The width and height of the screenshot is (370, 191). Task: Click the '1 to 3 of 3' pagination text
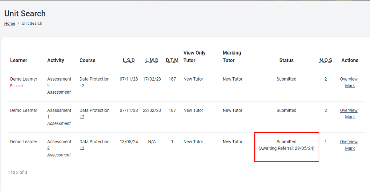click(17, 173)
